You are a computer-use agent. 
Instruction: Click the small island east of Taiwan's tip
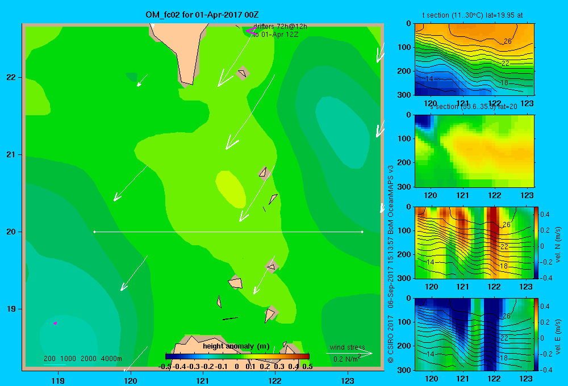[242, 73]
